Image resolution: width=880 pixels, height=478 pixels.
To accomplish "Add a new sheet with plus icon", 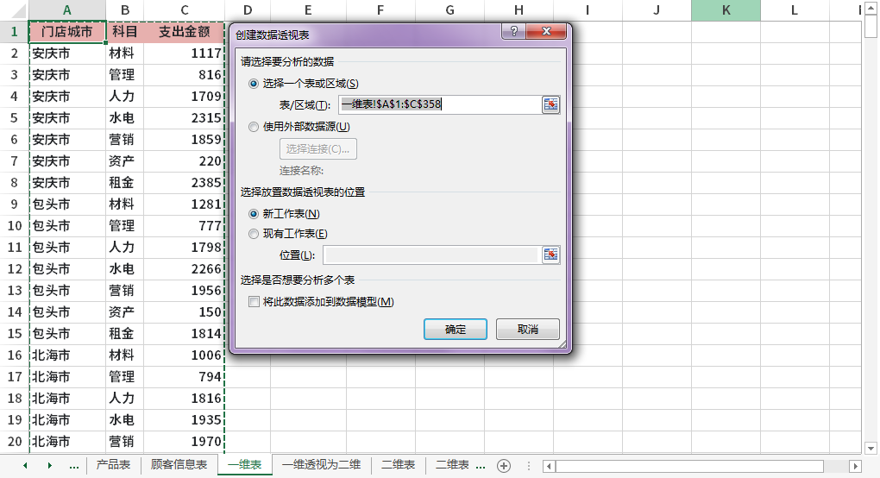I will [504, 466].
